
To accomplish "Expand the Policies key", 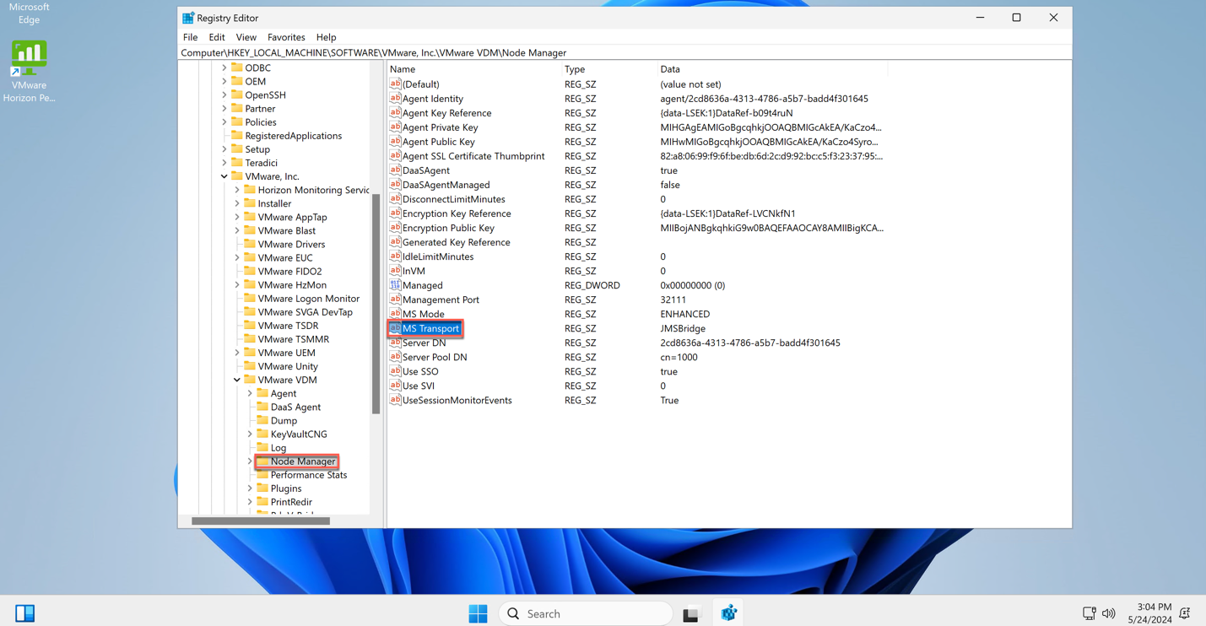I will [224, 122].
